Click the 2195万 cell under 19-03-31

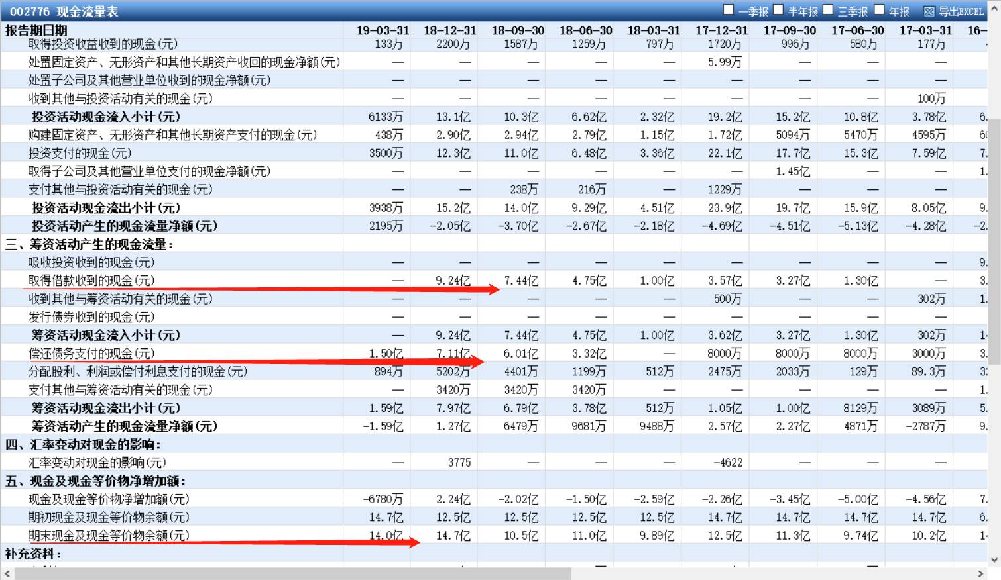(385, 226)
